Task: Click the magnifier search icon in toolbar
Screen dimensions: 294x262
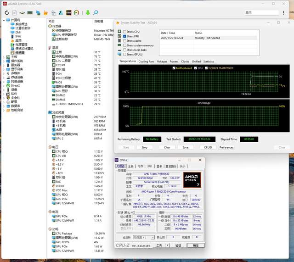Action: tap(96, 12)
